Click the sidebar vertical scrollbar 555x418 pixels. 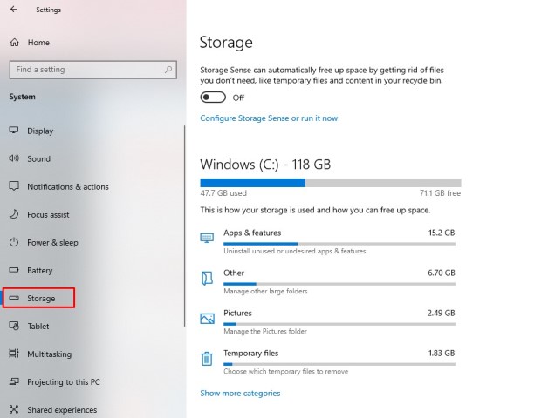click(x=184, y=226)
